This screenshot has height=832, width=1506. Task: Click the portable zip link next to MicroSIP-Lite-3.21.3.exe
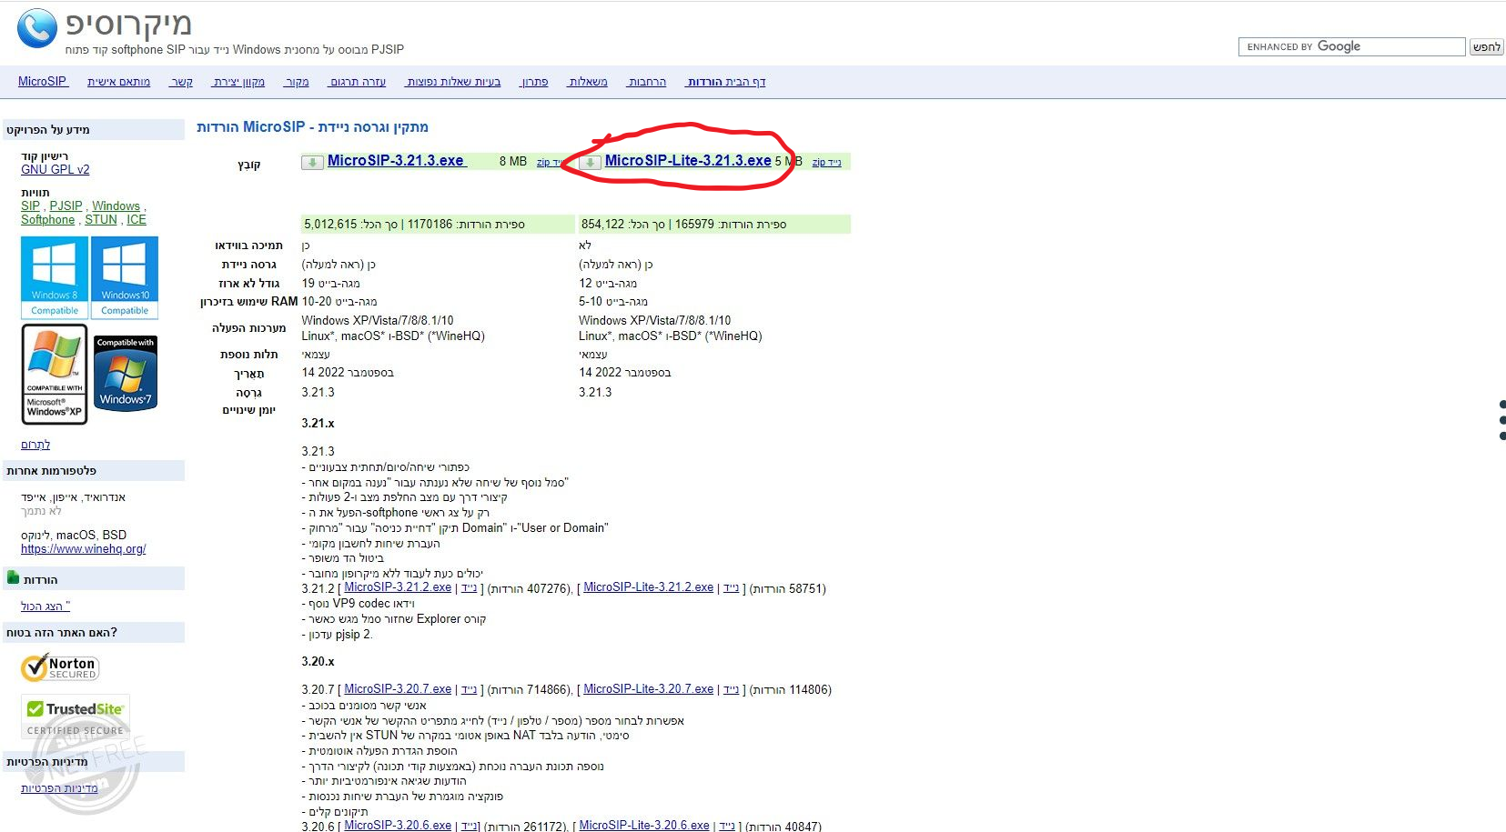(826, 163)
